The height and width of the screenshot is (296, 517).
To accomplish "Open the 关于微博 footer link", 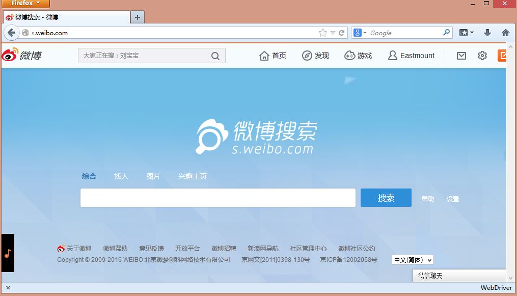I will [x=79, y=248].
